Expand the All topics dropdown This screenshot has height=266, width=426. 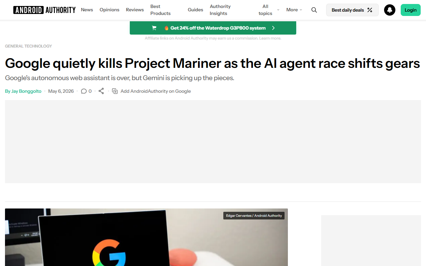coord(269,10)
